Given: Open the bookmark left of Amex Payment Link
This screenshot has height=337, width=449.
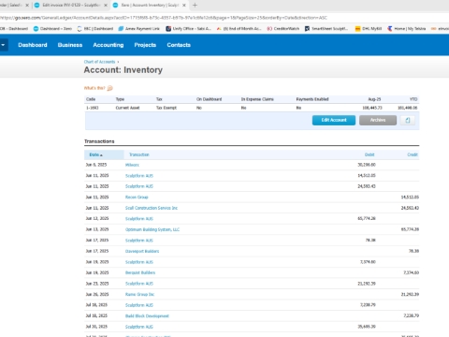Looking at the screenshot, I should pos(95,28).
